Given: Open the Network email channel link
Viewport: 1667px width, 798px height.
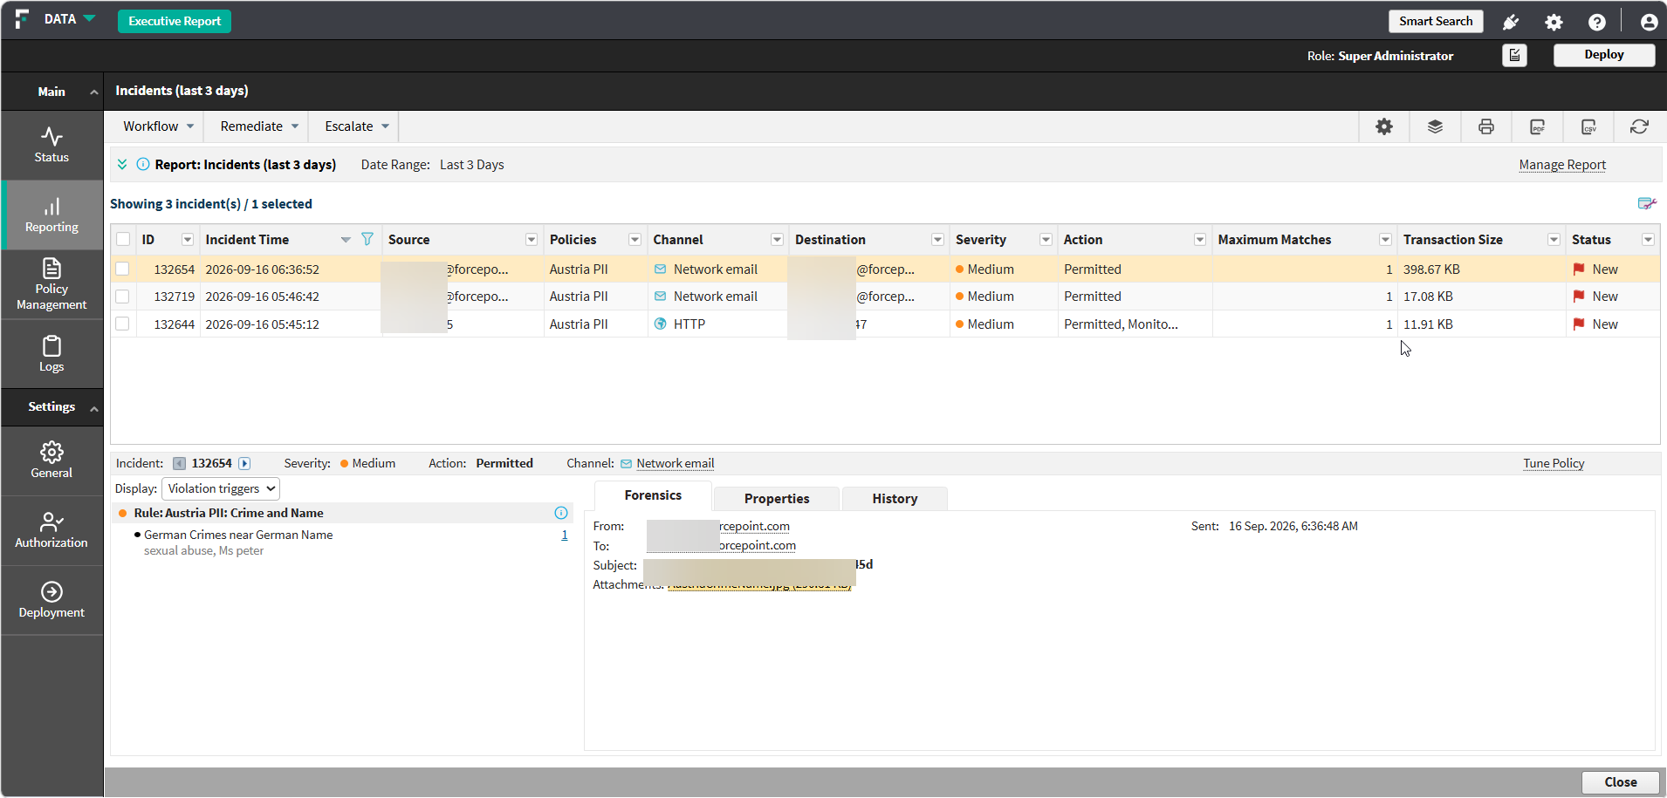Looking at the screenshot, I should pos(675,463).
